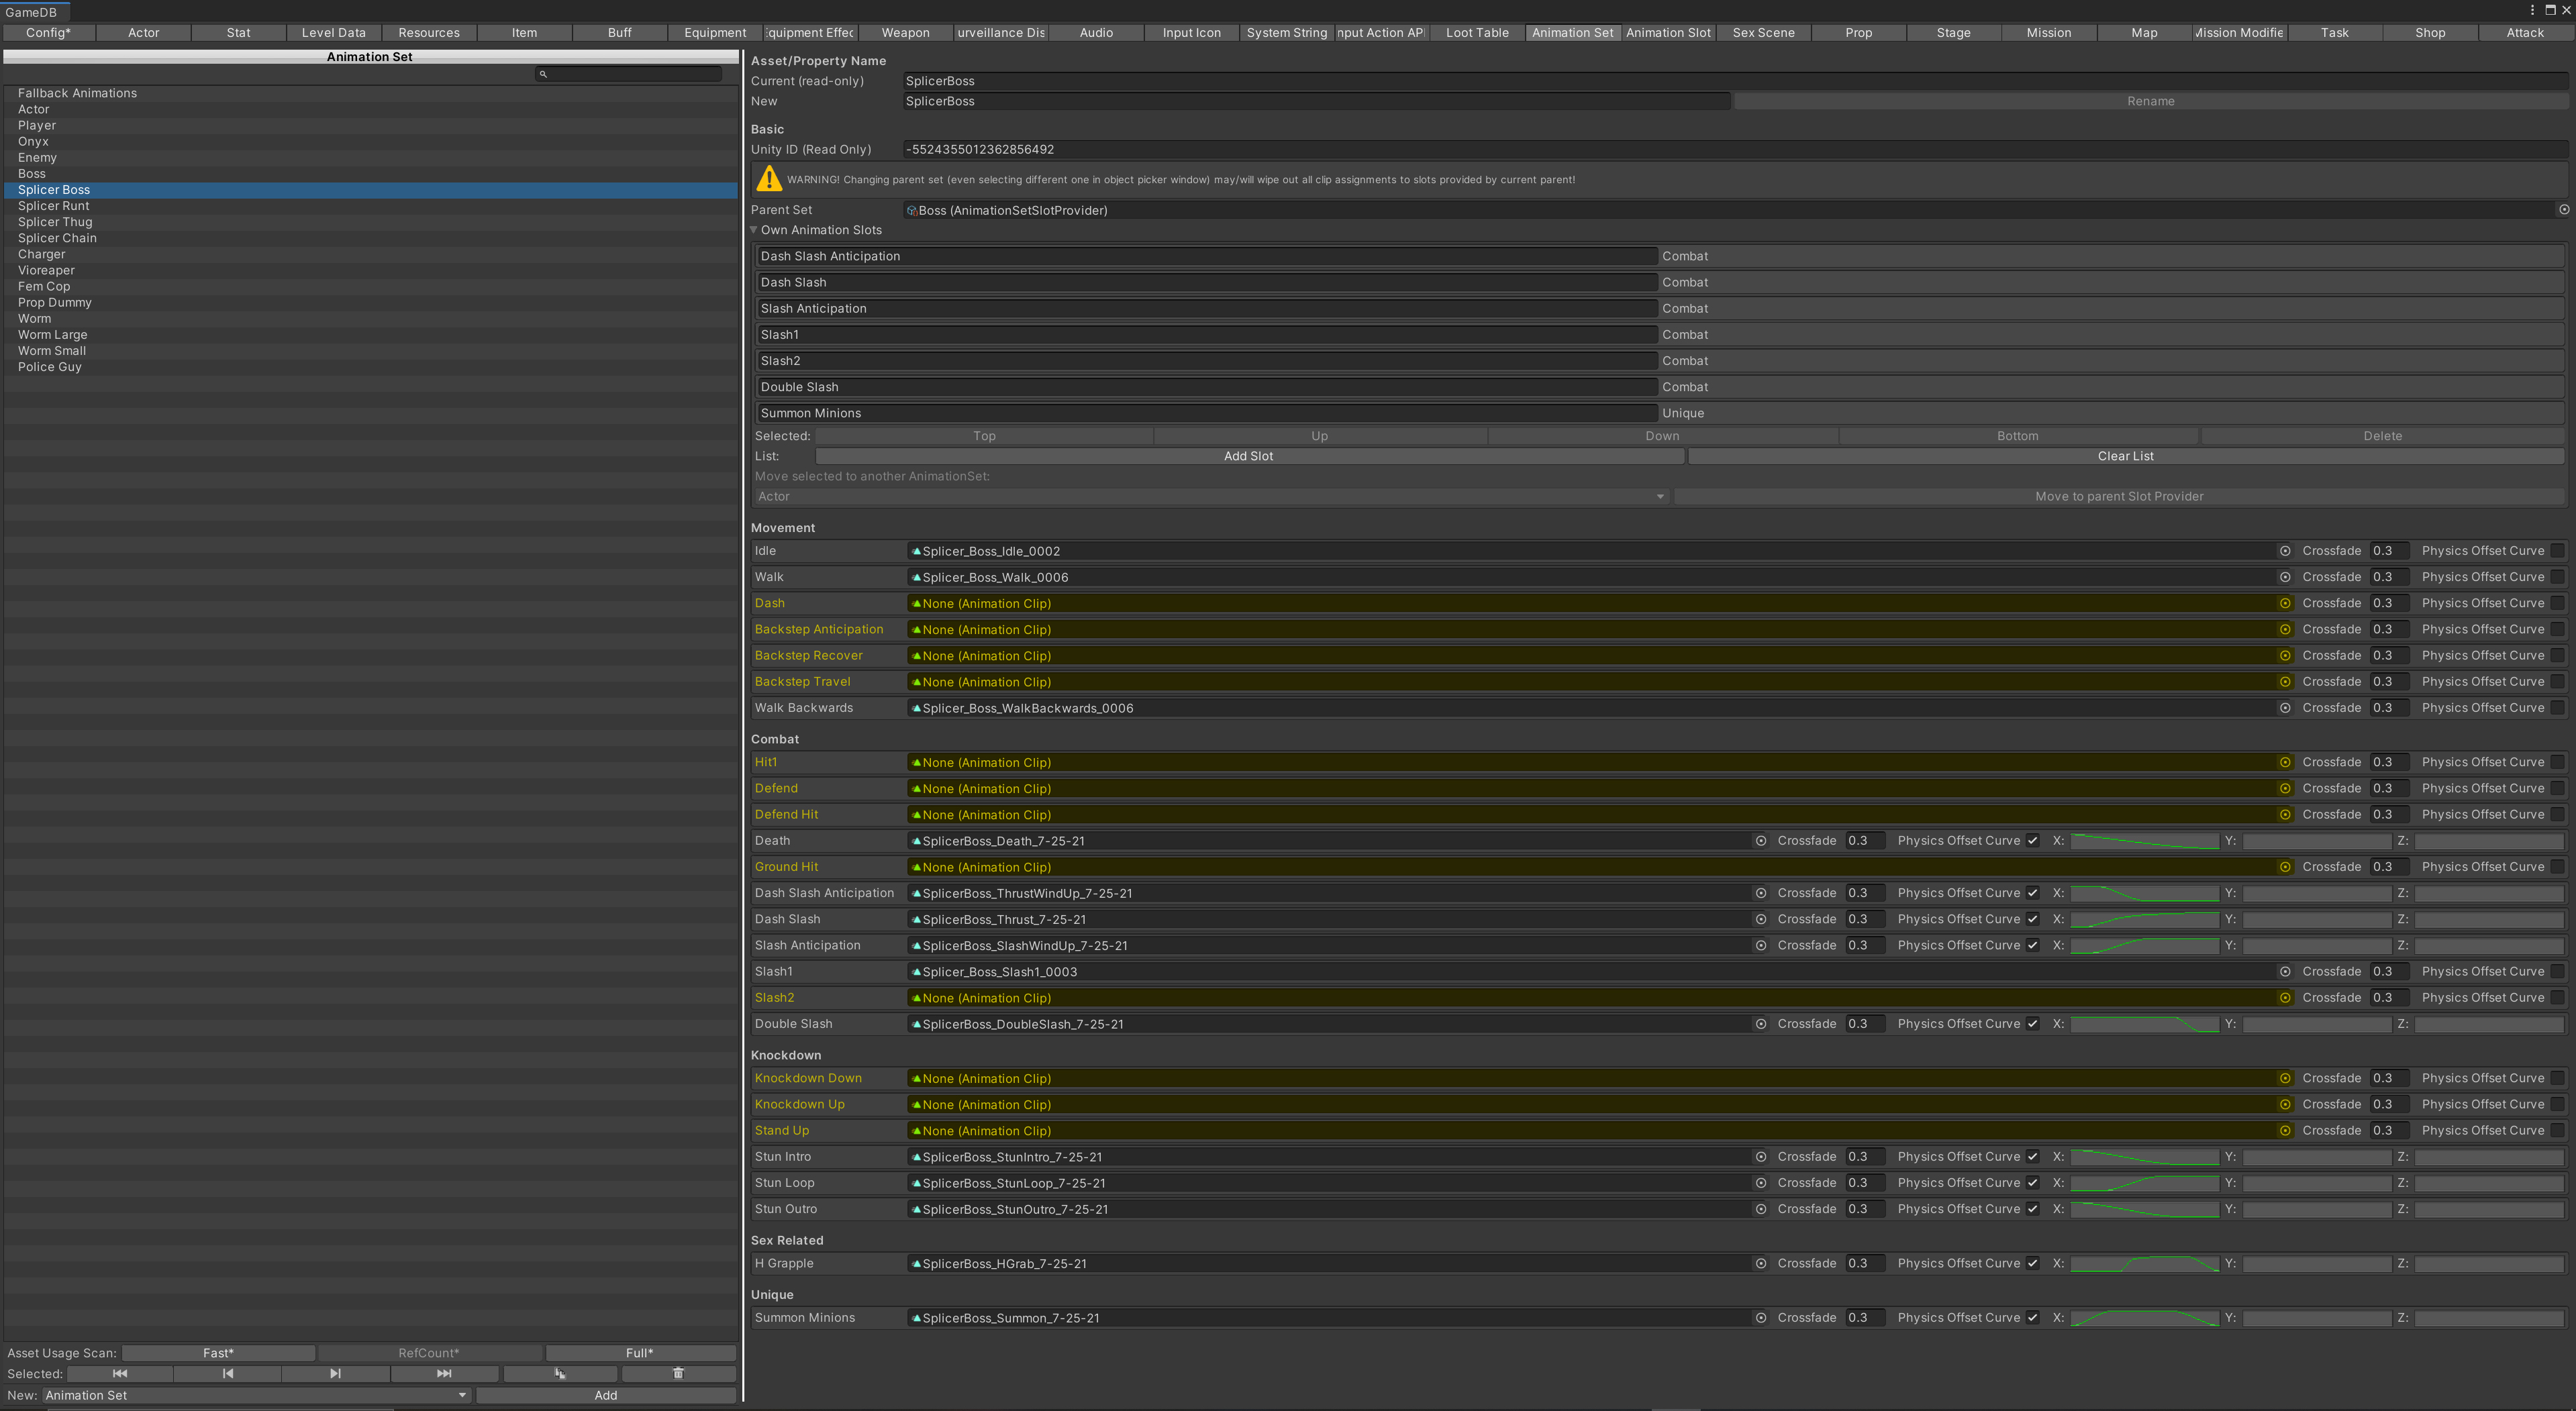
Task: Move selected asset one step down
Action: tap(336, 1374)
